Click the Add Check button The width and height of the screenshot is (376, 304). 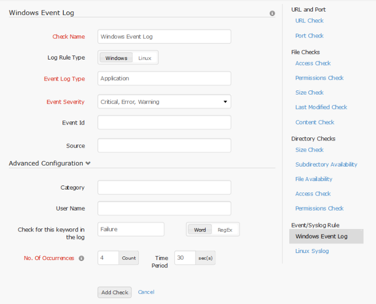pyautogui.click(x=114, y=292)
